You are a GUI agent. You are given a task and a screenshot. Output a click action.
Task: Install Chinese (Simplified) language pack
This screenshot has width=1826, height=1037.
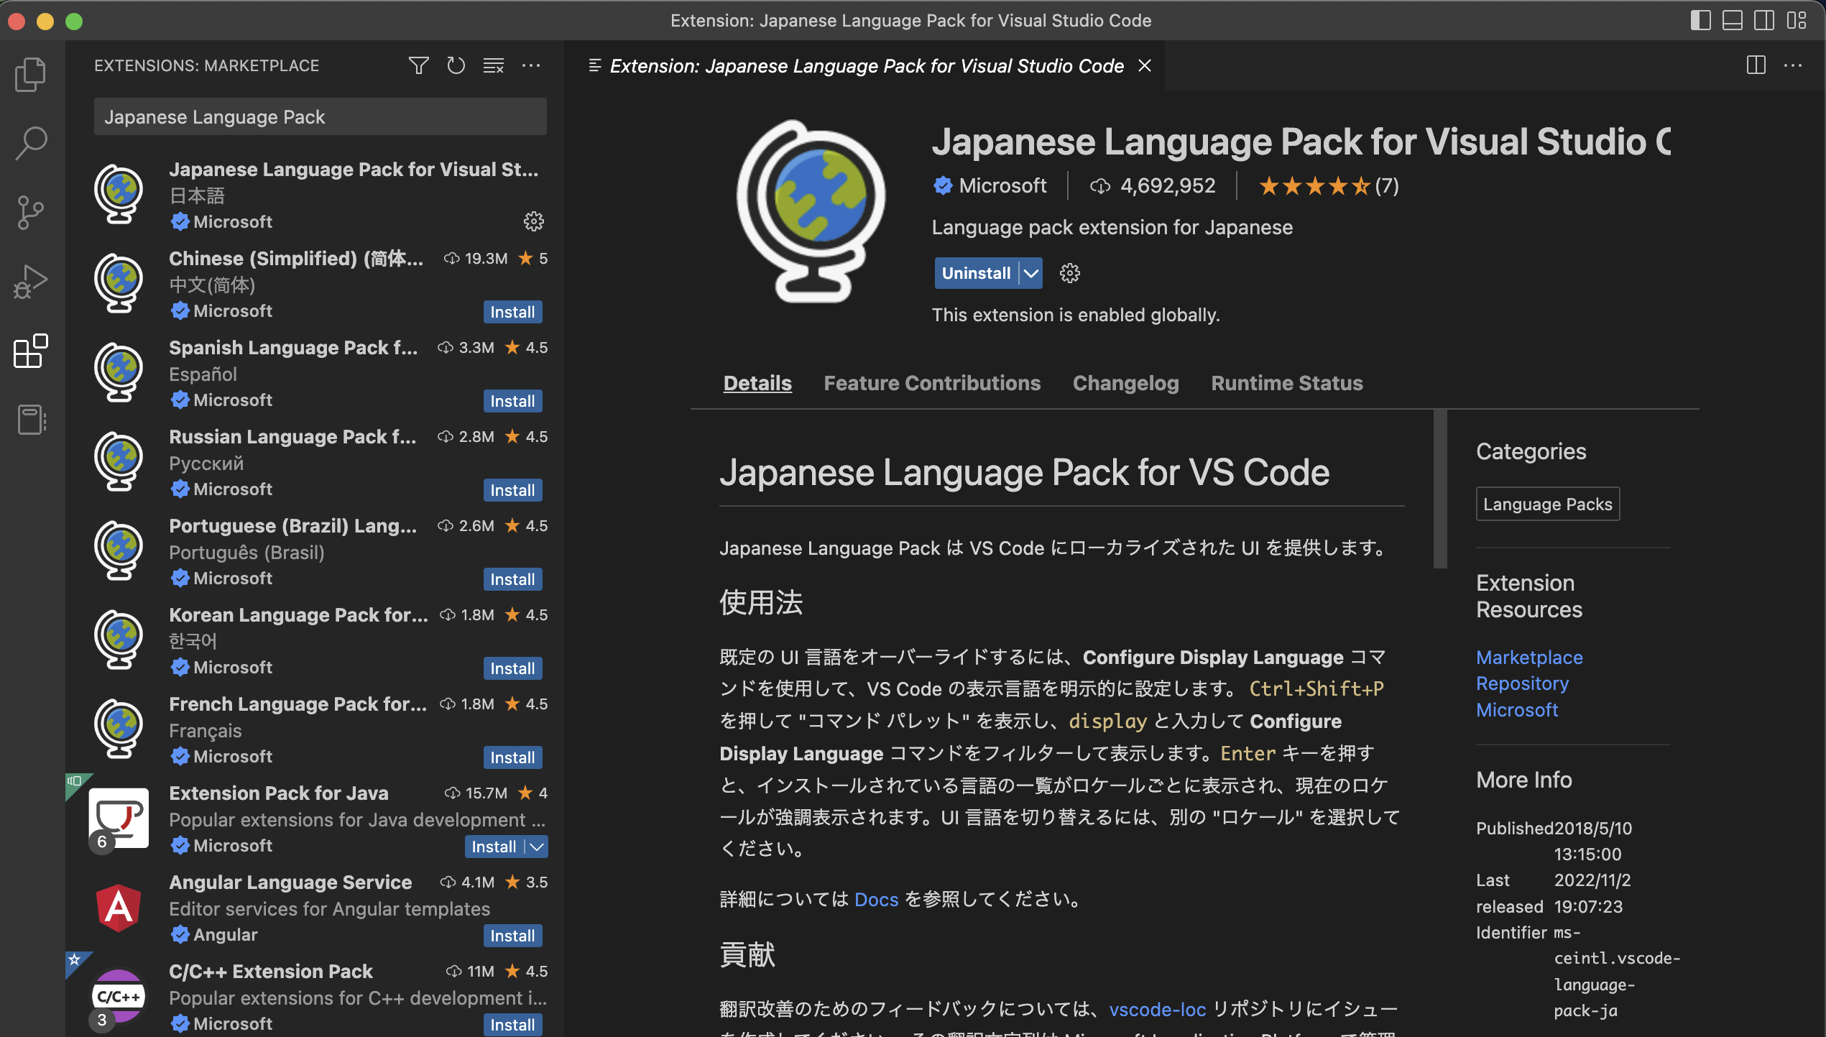pos(512,312)
